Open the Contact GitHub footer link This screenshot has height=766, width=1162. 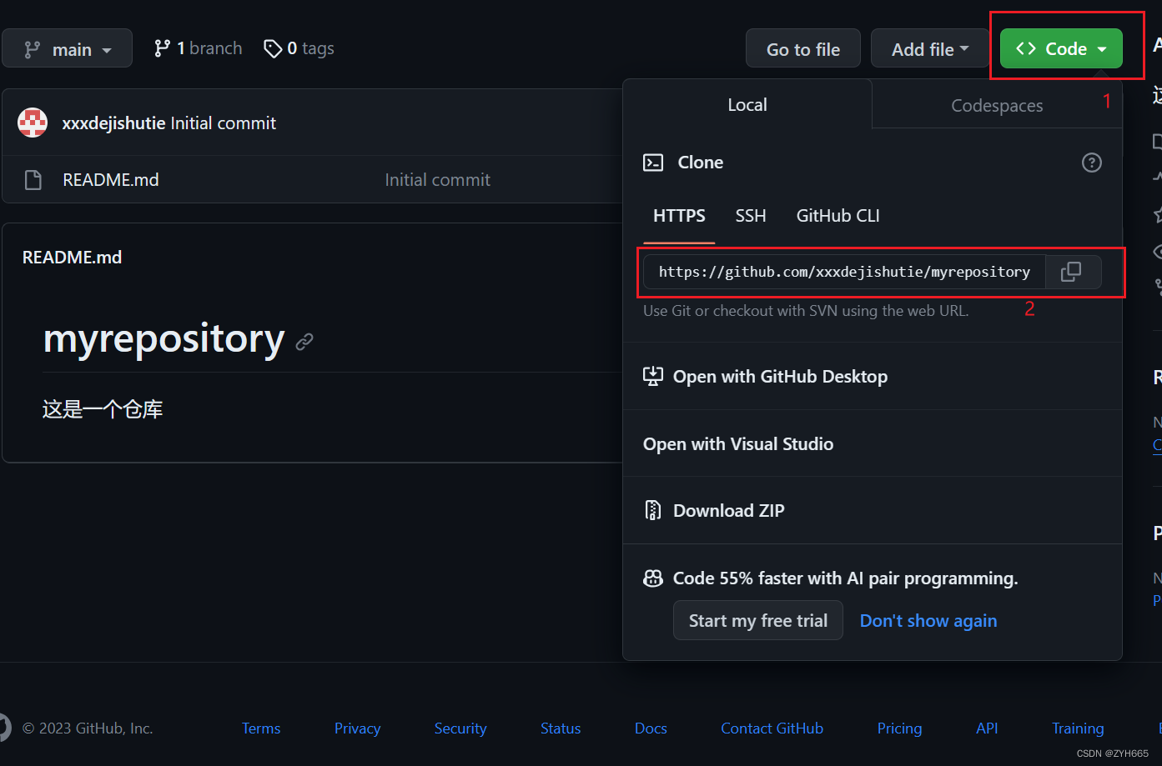click(772, 728)
